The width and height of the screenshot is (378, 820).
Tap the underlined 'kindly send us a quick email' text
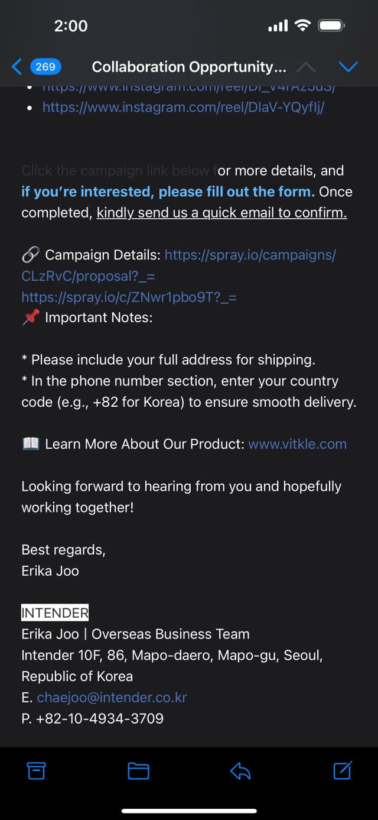221,213
